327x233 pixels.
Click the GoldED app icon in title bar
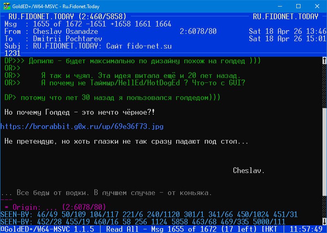[x=6, y=6]
